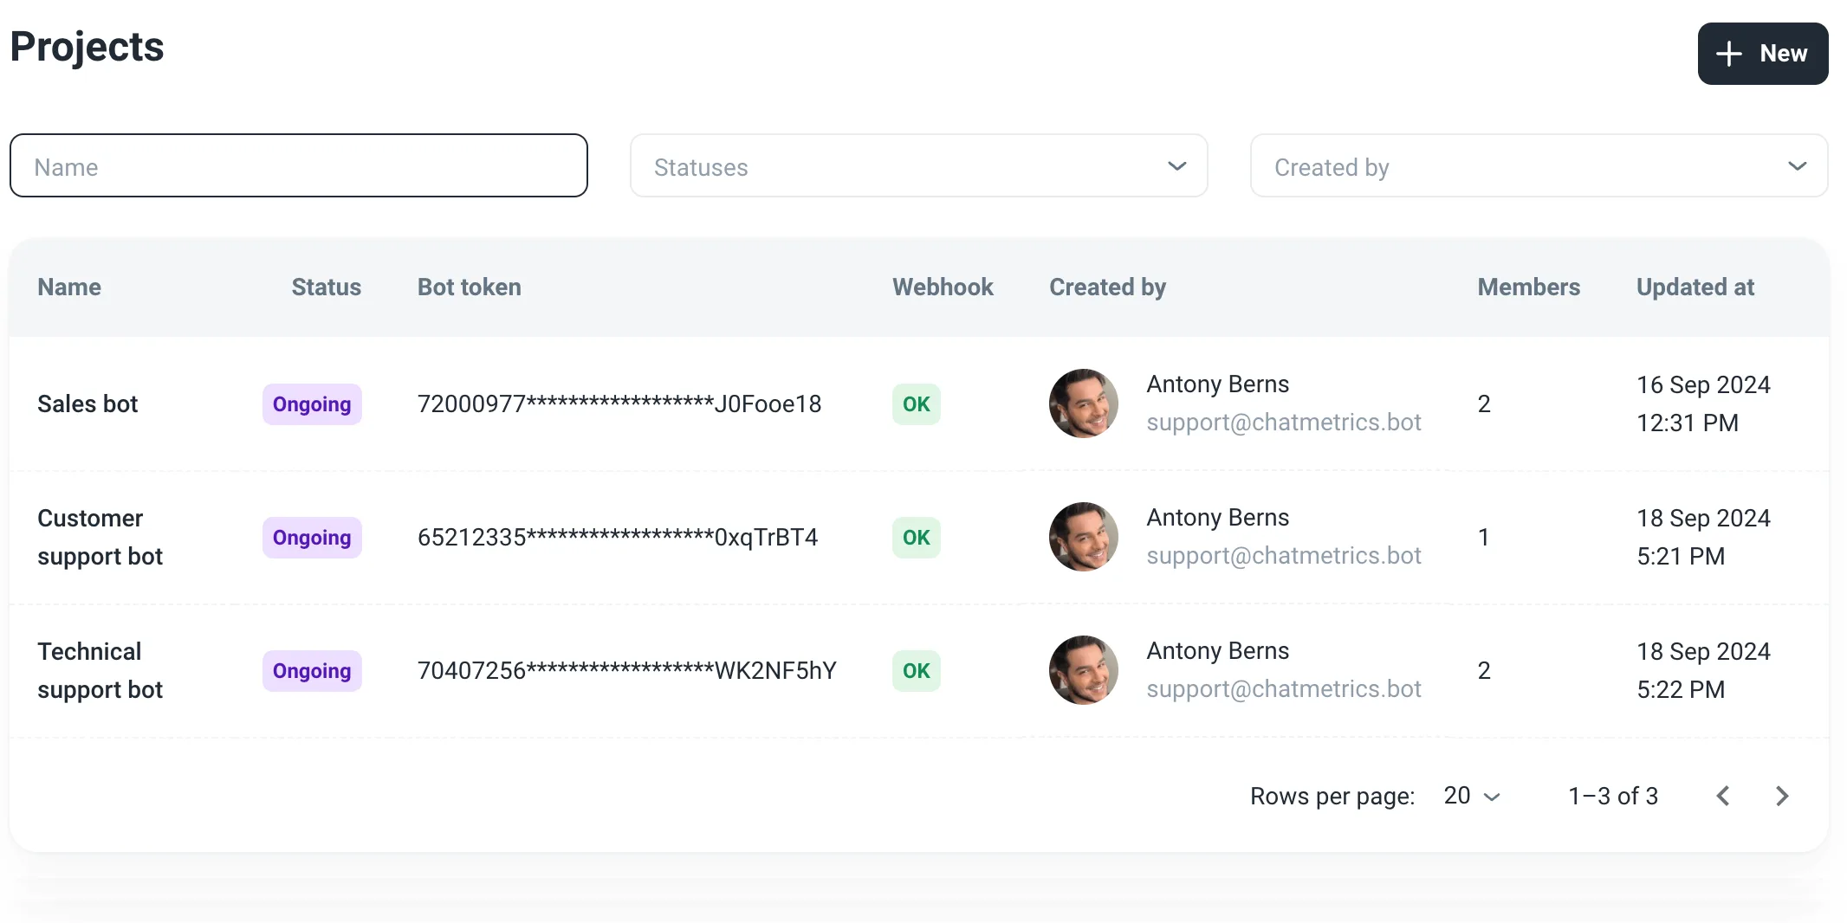Image resolution: width=1847 pixels, height=923 pixels.
Task: Sort by the Updated at column header
Action: point(1695,287)
